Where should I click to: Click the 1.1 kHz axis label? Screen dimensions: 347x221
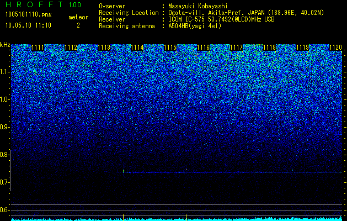[4, 72]
